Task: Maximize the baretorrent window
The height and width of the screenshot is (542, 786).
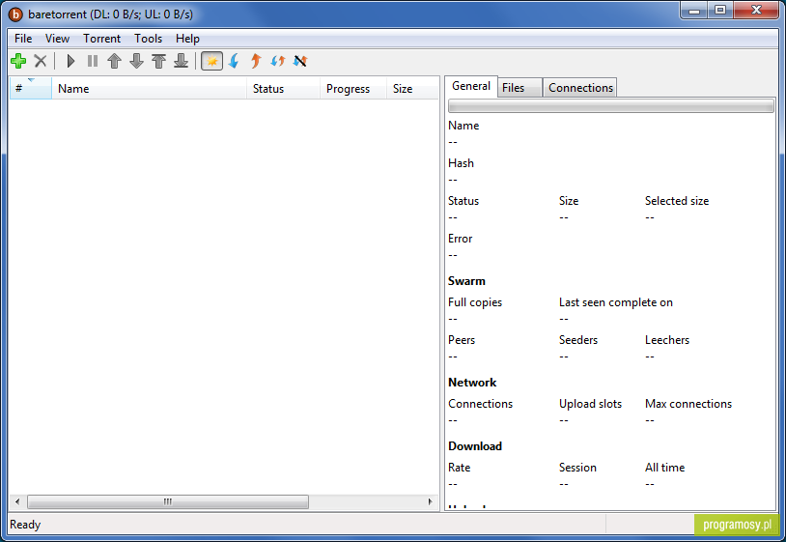Action: point(720,10)
